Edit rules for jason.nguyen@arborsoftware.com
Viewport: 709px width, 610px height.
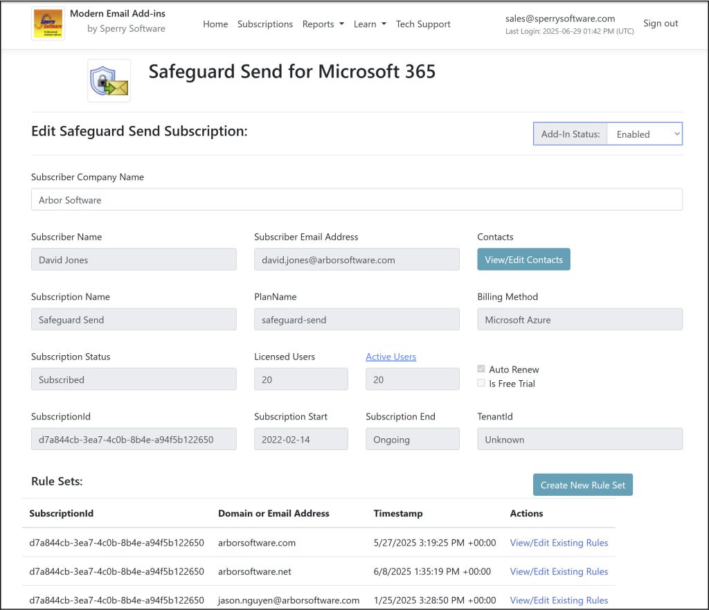[559, 600]
